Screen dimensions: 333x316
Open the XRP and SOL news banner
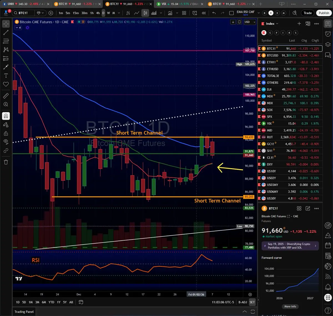click(x=290, y=246)
